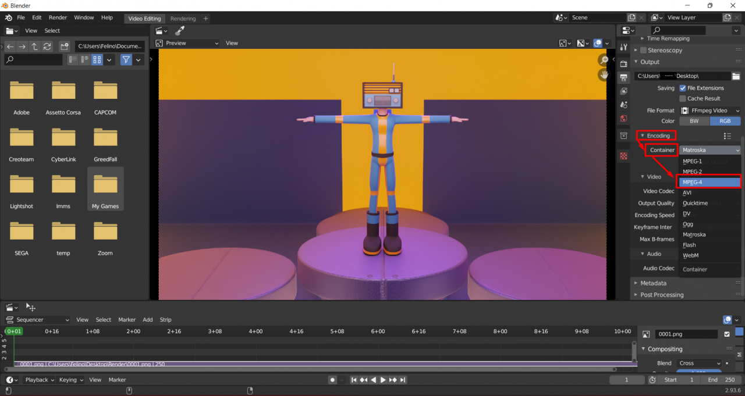Screen dimensions: 745x396
Task: Open the Output properties tab icon
Action: coord(624,77)
